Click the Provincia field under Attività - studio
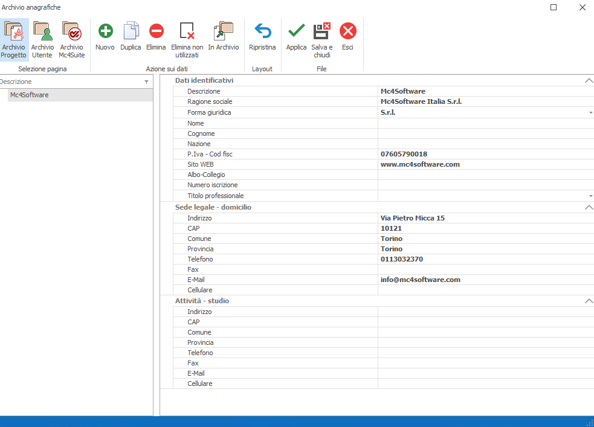This screenshot has width=594, height=427. [486, 342]
